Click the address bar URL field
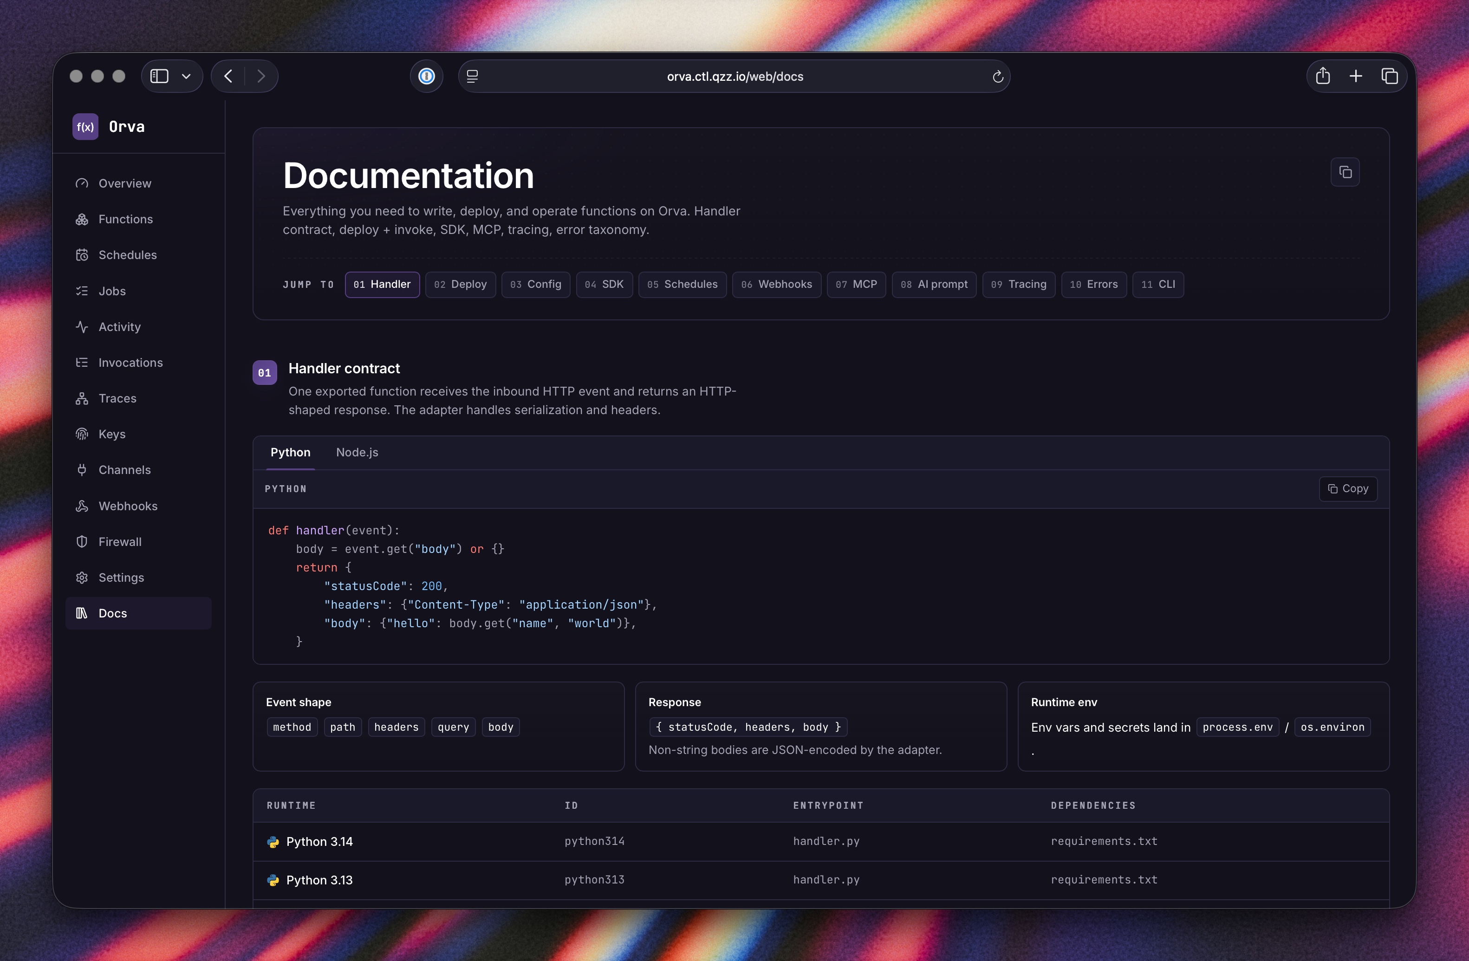The width and height of the screenshot is (1469, 961). (734, 77)
